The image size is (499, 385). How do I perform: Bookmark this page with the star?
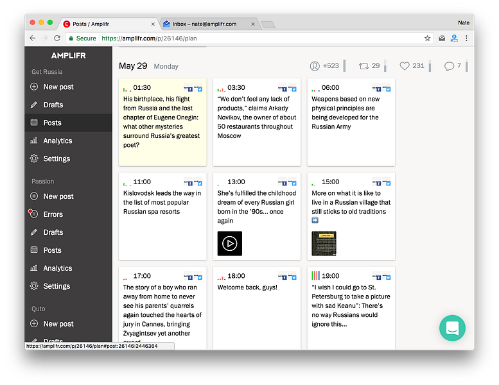(x=428, y=38)
